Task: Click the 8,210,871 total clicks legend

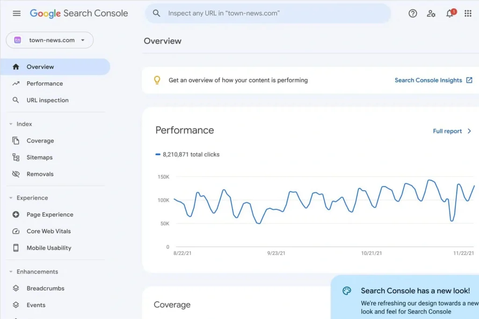Action: [x=188, y=154]
